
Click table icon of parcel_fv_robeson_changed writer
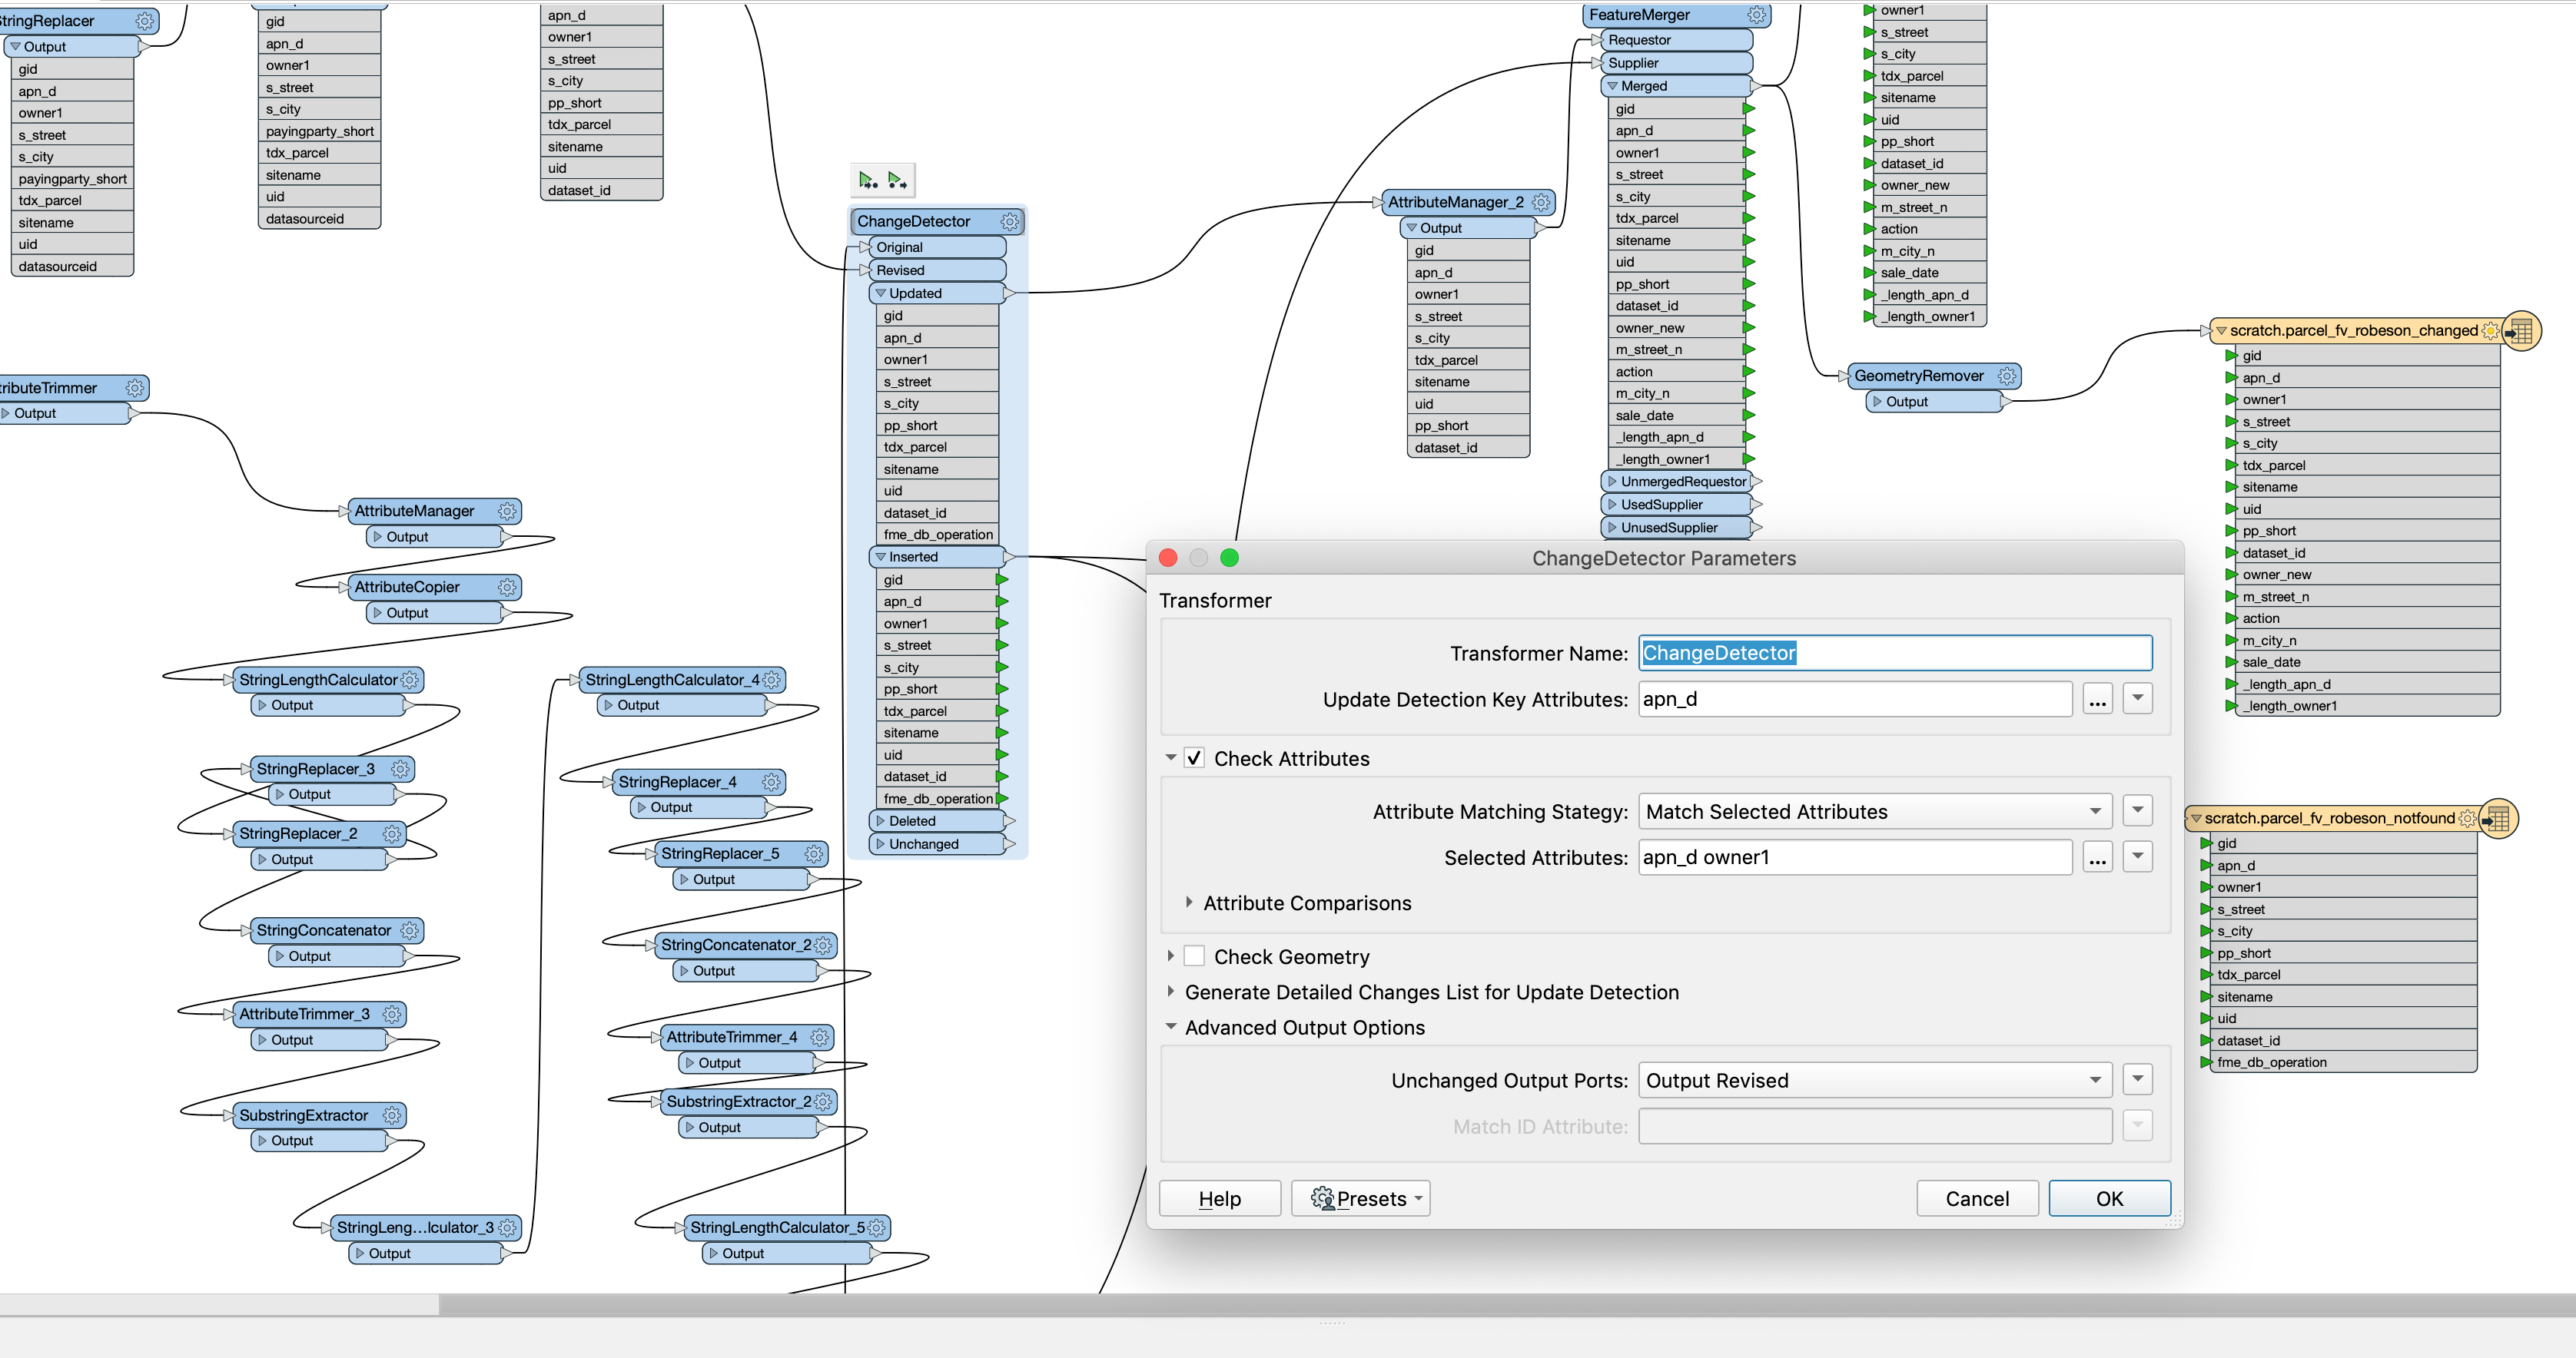coord(2521,331)
